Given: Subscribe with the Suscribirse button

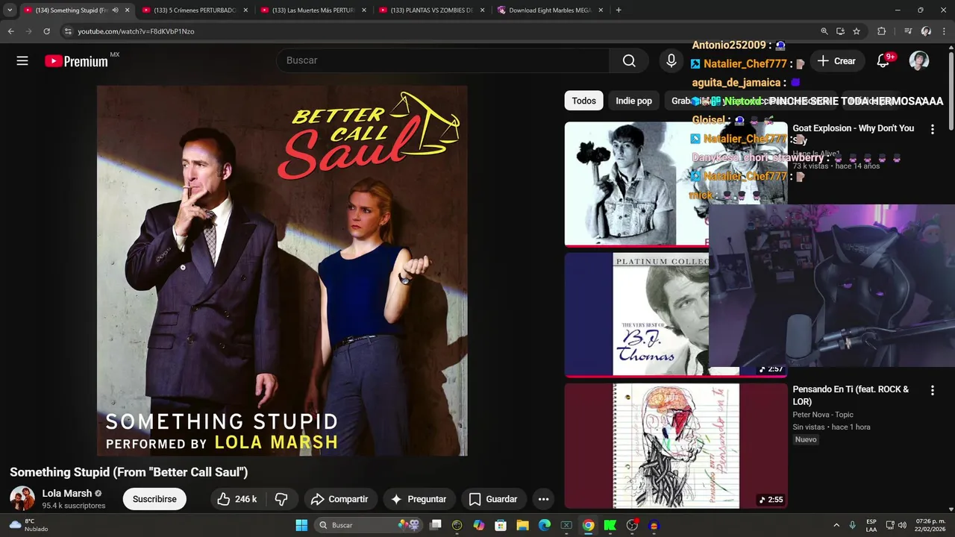Looking at the screenshot, I should pos(154,499).
